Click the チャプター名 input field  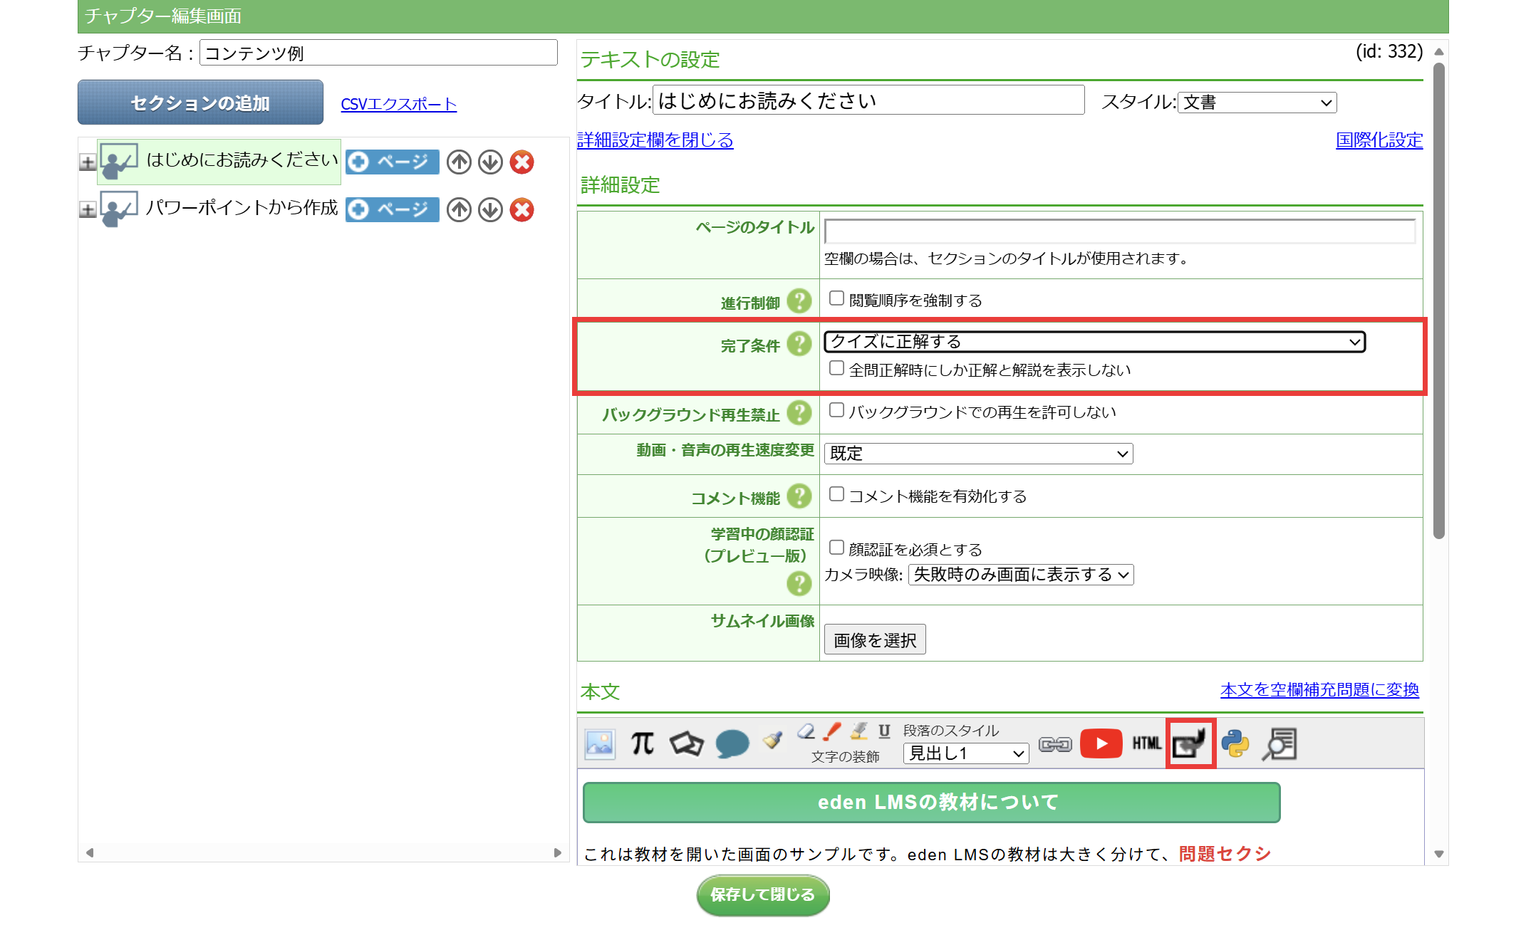(x=378, y=53)
